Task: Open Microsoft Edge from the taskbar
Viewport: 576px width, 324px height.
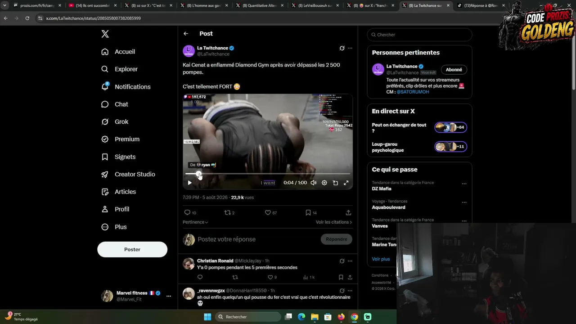Action: pyautogui.click(x=301, y=317)
